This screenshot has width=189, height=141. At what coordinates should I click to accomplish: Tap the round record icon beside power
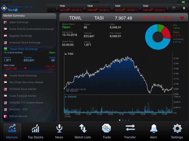click(184, 8)
